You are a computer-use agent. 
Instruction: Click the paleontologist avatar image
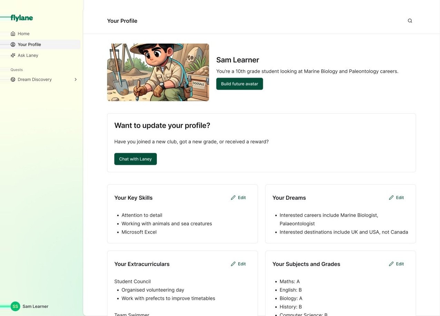click(x=158, y=72)
